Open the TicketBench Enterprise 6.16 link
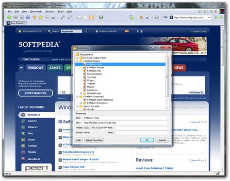230x181 pixels. (78, 152)
